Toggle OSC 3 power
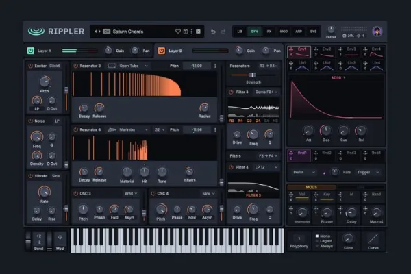 (x=75, y=193)
